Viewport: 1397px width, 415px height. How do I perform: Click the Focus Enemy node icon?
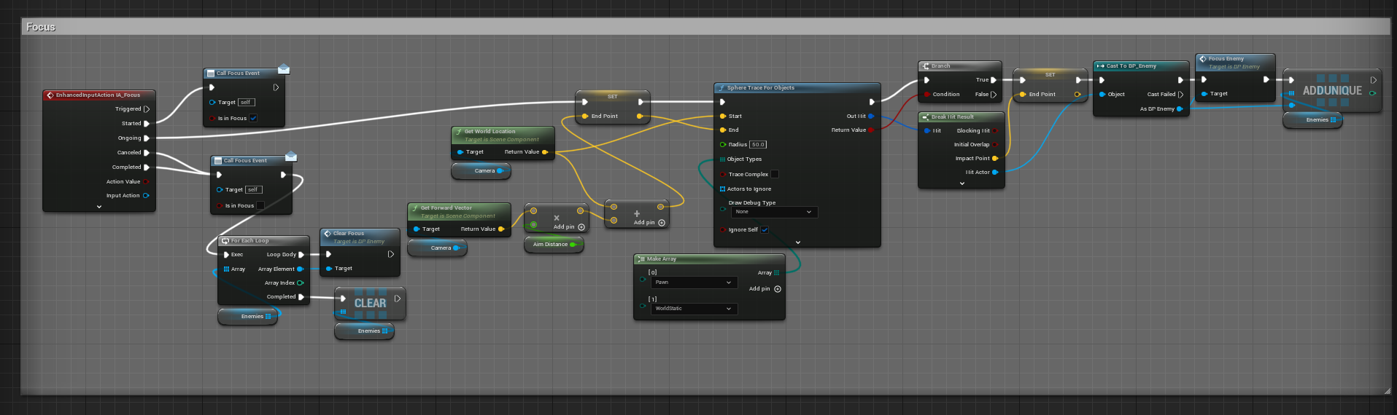tap(1203, 59)
